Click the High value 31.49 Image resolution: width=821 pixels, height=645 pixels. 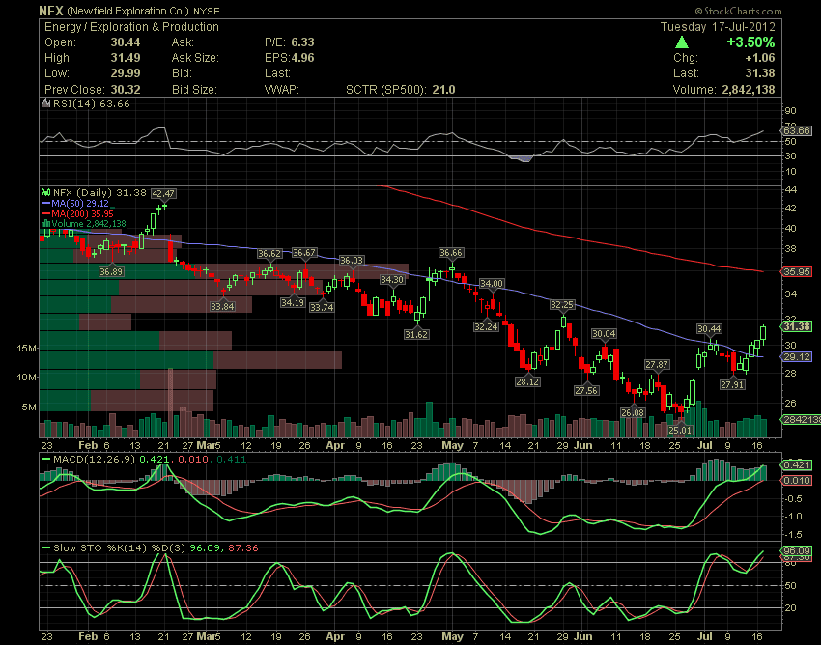(x=126, y=58)
